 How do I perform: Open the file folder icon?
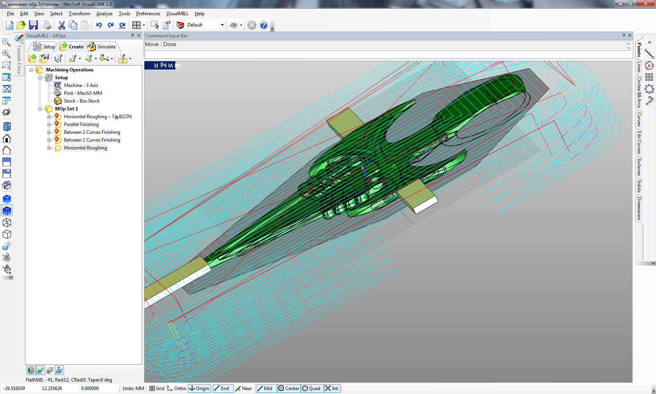pos(21,25)
